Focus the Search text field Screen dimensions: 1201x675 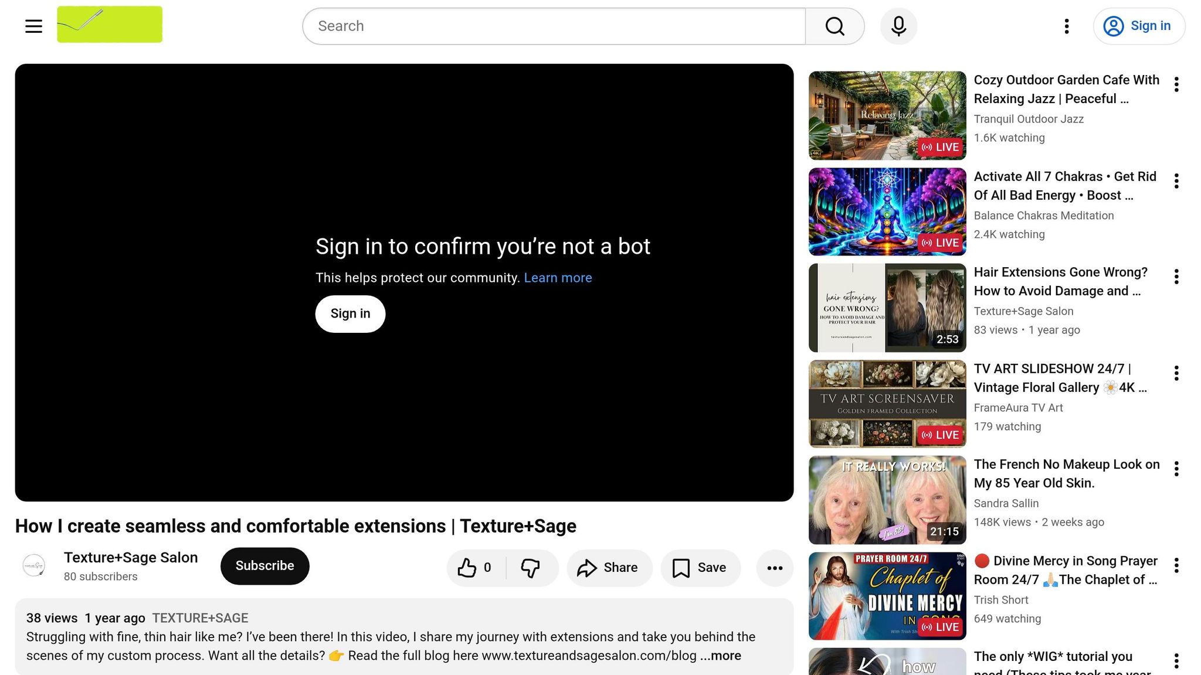pos(554,26)
